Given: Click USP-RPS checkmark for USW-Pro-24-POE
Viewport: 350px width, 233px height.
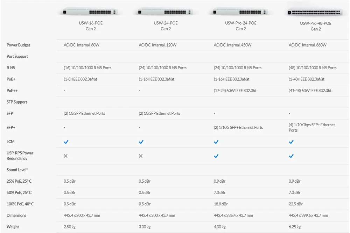Looking at the screenshot, I should (216, 156).
